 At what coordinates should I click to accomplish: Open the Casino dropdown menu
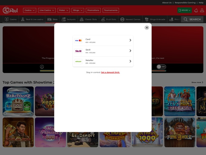(29, 10)
